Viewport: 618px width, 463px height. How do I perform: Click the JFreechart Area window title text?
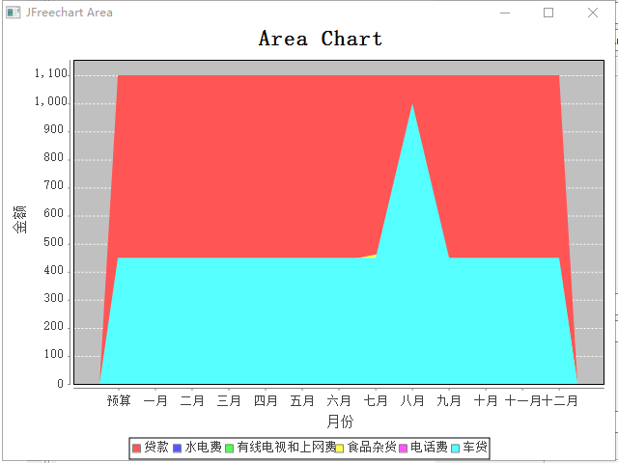69,13
